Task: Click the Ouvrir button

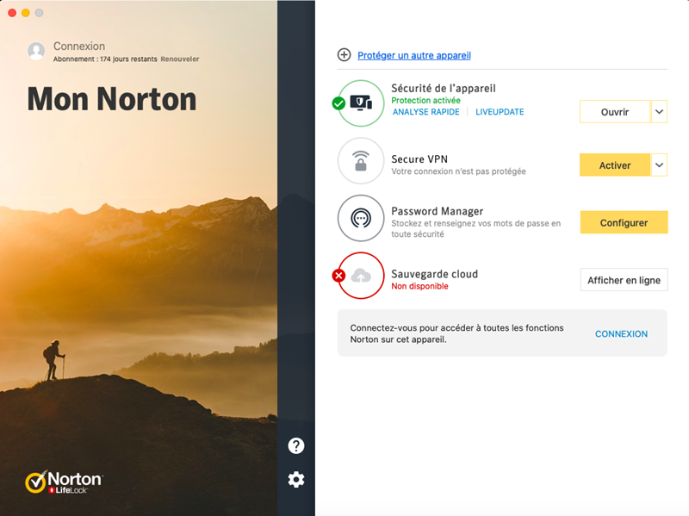Action: pos(615,112)
